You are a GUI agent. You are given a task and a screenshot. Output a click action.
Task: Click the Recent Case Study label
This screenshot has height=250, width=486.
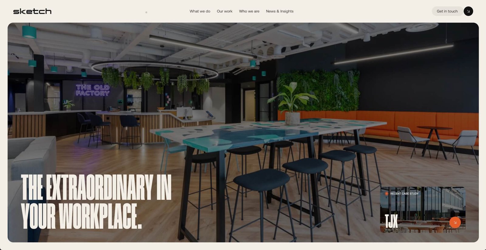tap(404, 193)
